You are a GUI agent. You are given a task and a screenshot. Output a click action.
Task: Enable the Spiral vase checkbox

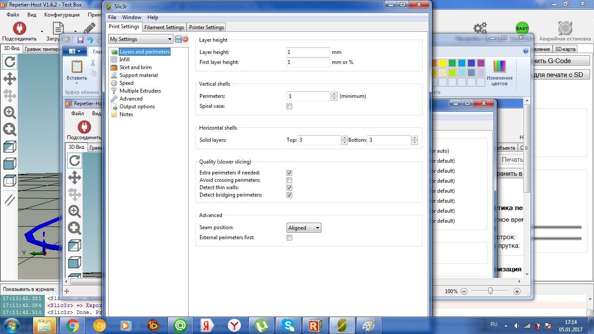pyautogui.click(x=290, y=107)
